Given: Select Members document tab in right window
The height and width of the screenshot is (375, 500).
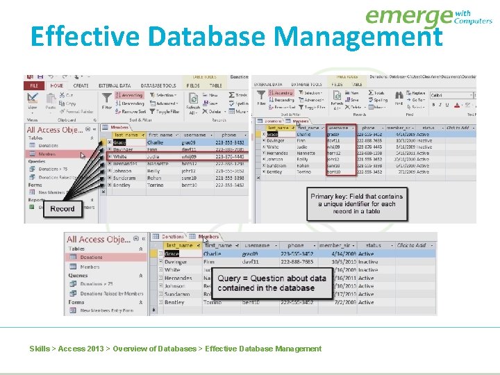Looking at the screenshot, I should [297, 121].
